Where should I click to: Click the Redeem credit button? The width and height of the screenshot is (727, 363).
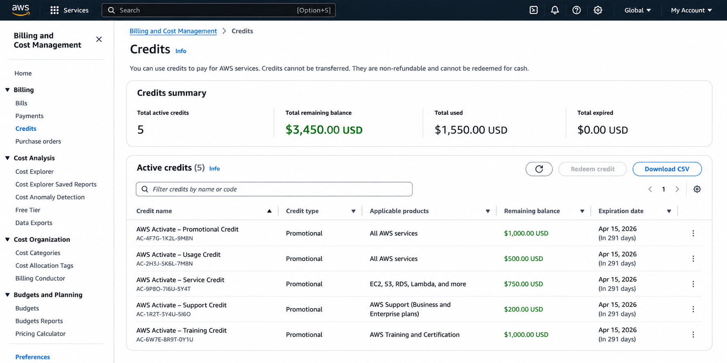[593, 169]
